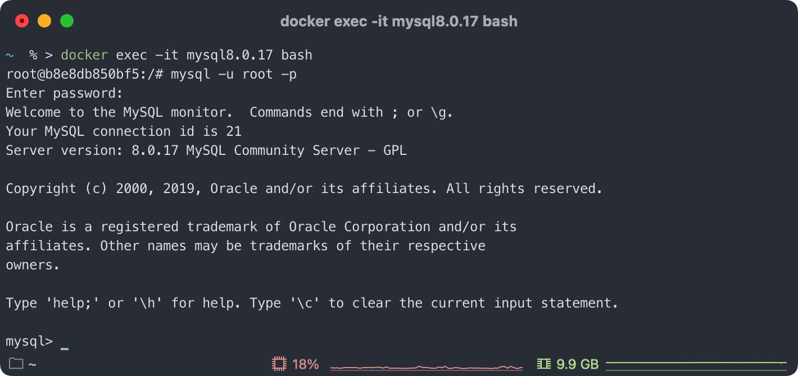Viewport: 798px width, 376px height.
Task: Minimize the window with the yellow button
Action: click(x=44, y=21)
